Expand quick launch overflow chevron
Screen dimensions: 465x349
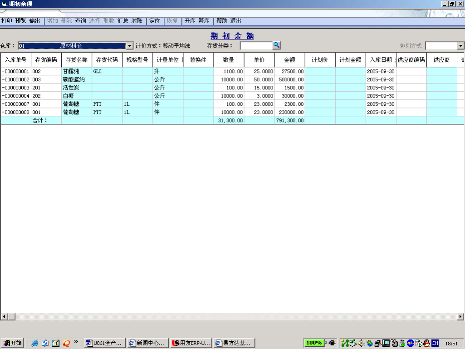click(x=76, y=342)
